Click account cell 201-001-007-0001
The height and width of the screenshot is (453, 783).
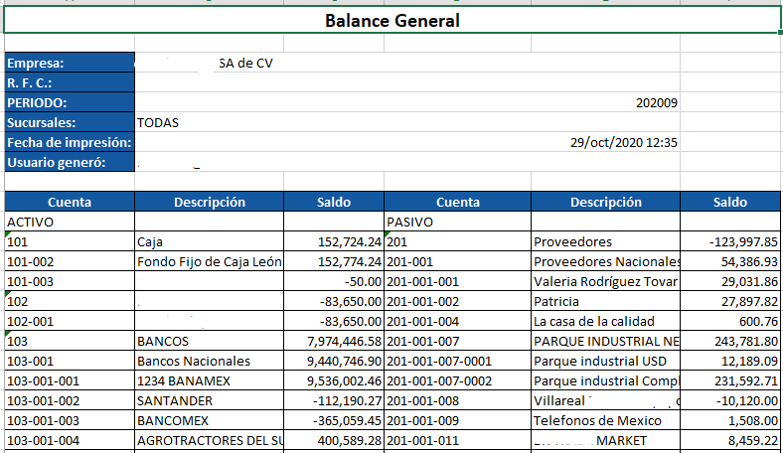pos(457,361)
